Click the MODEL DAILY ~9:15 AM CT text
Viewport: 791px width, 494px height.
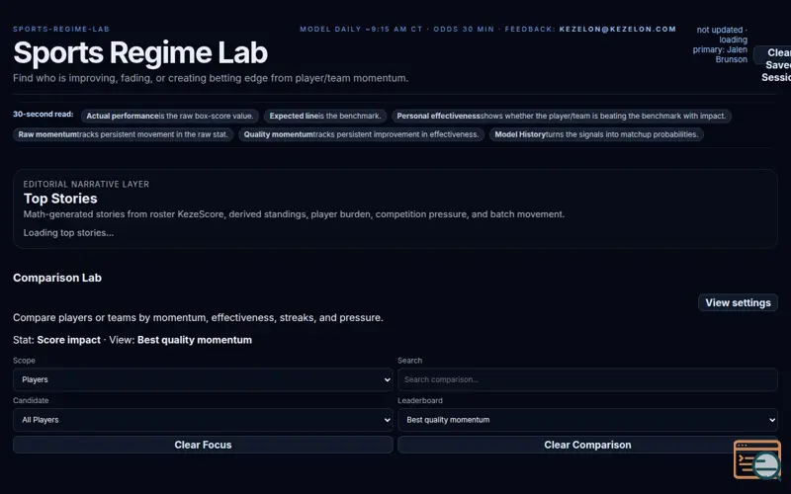click(361, 30)
